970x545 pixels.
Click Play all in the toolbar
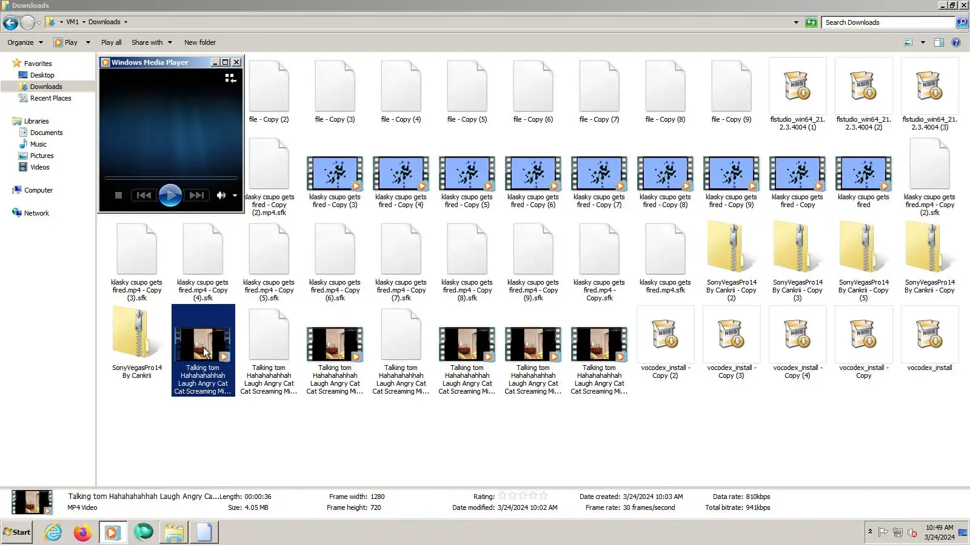111,42
